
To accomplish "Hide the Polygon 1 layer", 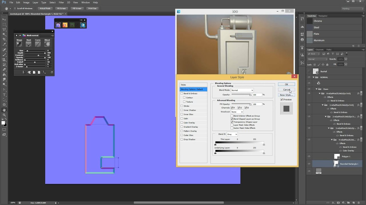I will click(x=309, y=156).
